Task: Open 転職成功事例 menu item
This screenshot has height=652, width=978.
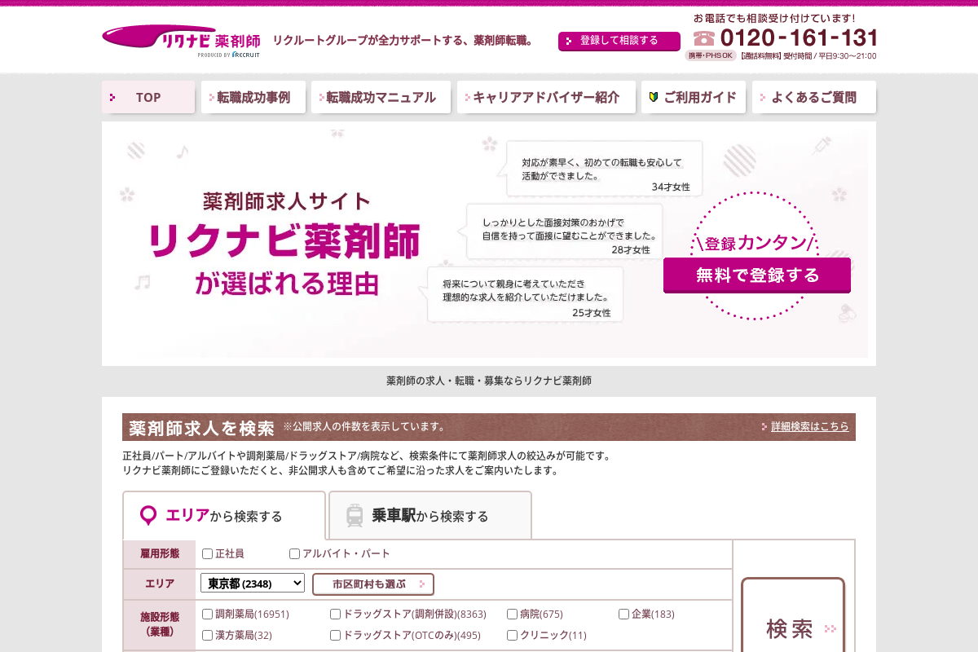Action: click(253, 97)
